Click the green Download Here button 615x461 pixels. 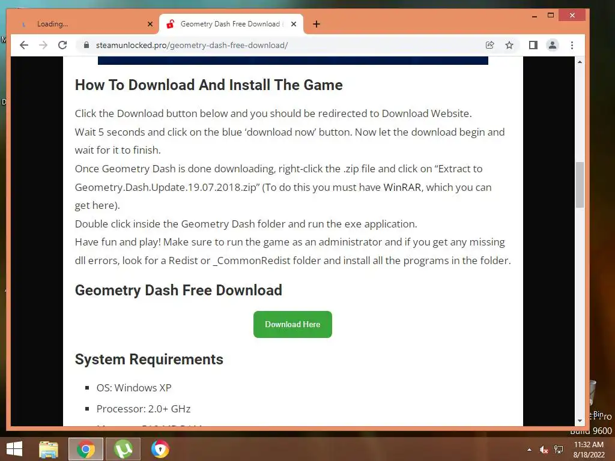[292, 324]
